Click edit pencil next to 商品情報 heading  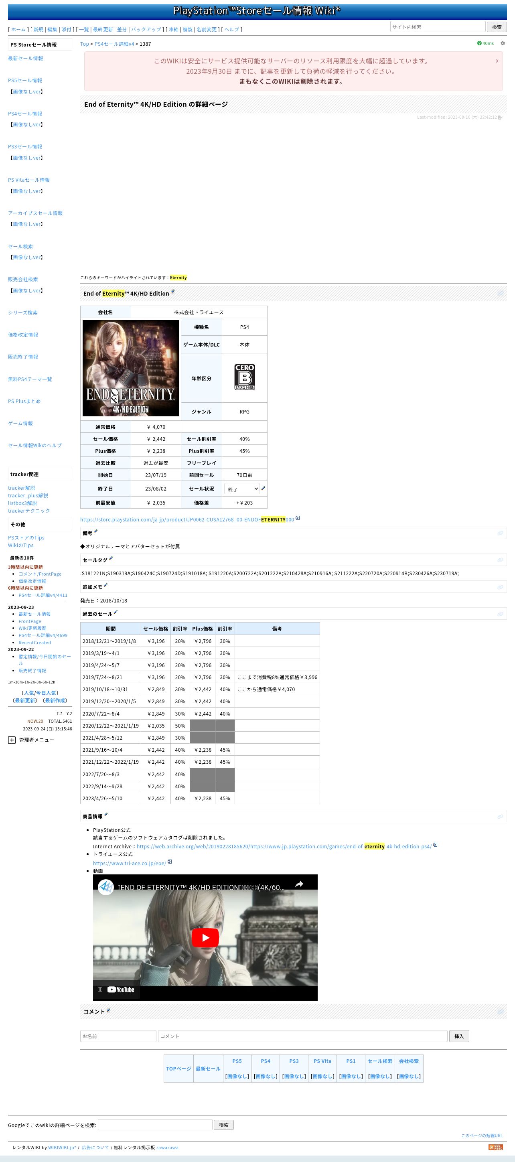(105, 815)
